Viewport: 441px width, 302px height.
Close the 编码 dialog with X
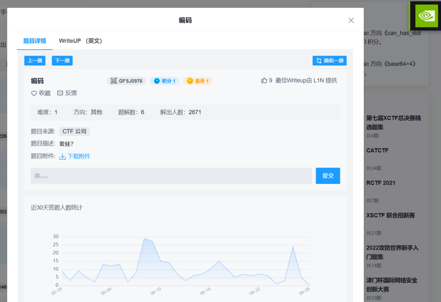click(351, 20)
